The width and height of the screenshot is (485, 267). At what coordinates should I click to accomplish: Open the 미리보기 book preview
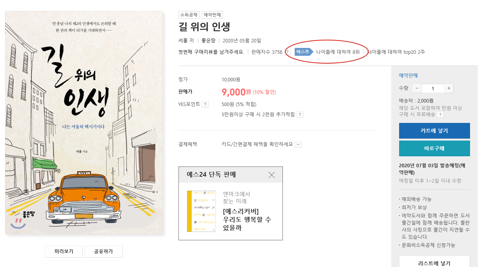(64, 252)
